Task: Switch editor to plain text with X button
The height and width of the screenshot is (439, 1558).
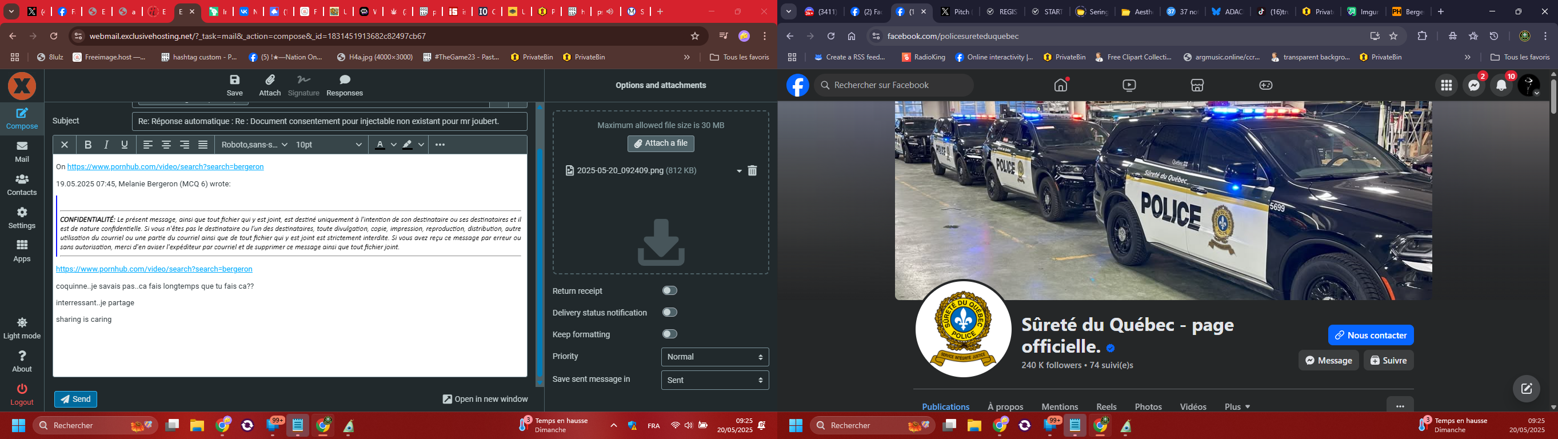Action: [x=65, y=145]
